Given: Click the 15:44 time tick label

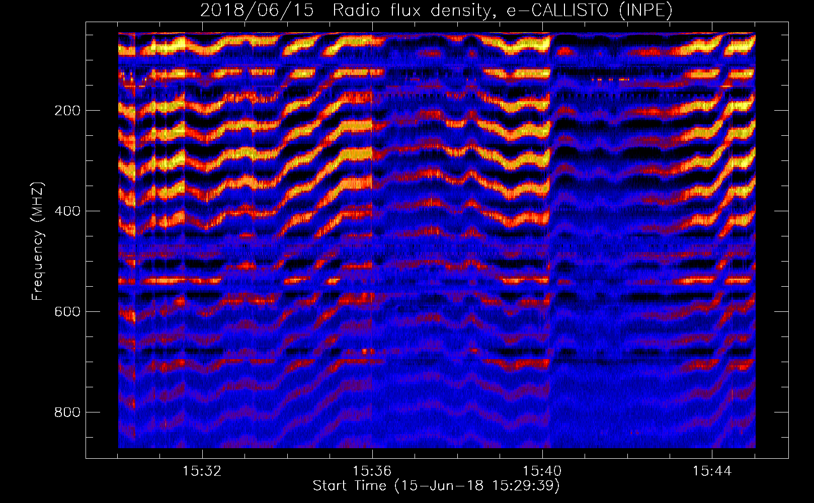Looking at the screenshot, I should coord(712,471).
